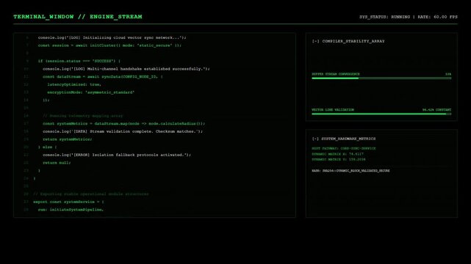Click the 33% buffer convergence value
Viewport: 471px width, 264px height.
pyautogui.click(x=448, y=74)
